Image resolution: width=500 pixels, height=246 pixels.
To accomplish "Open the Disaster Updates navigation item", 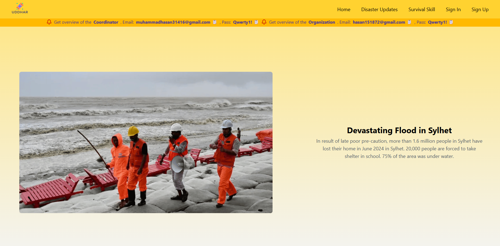I will (x=379, y=9).
